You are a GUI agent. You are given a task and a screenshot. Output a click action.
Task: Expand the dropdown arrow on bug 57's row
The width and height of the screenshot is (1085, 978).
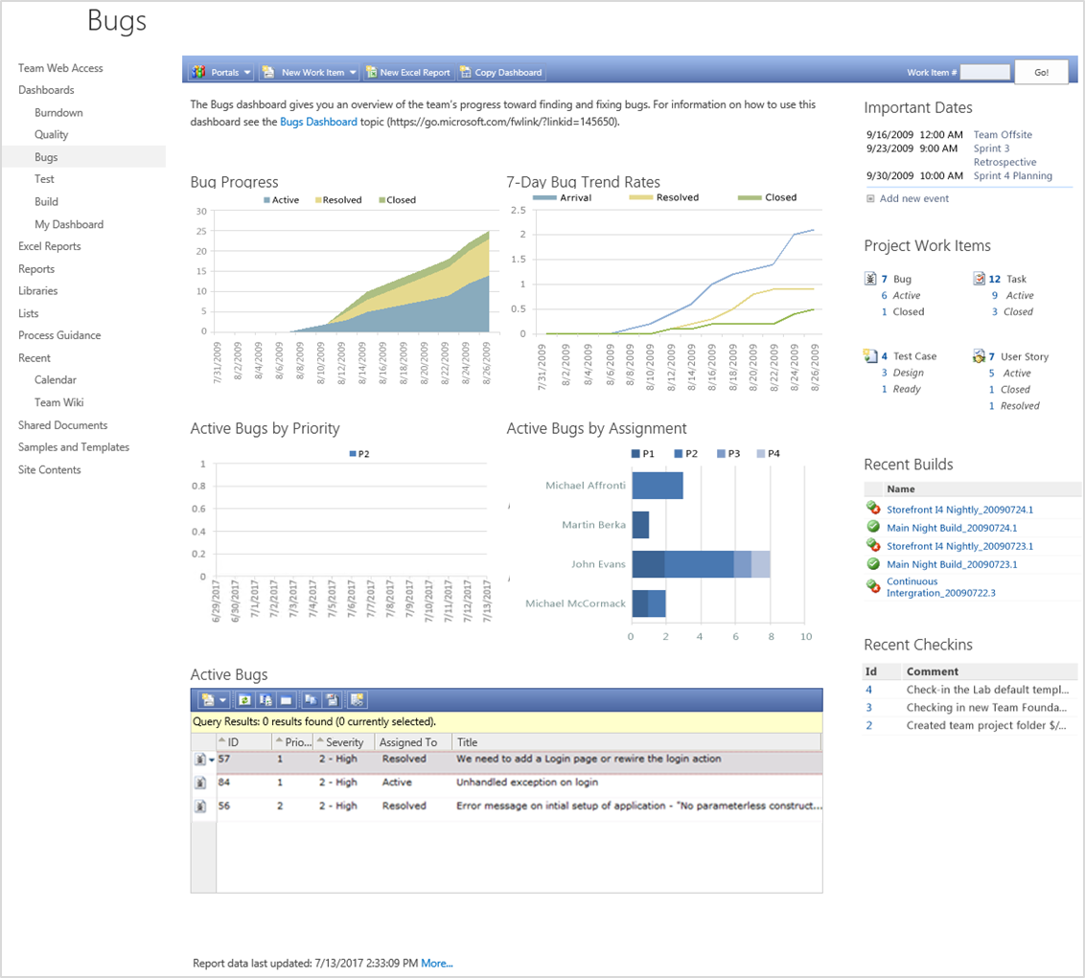tap(212, 761)
